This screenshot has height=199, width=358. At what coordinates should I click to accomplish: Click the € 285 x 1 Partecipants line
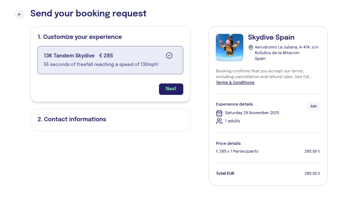click(237, 151)
